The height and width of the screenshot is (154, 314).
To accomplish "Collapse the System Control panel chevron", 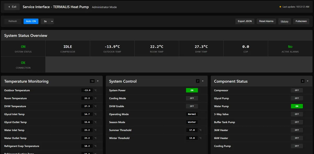I will [x=203, y=81].
